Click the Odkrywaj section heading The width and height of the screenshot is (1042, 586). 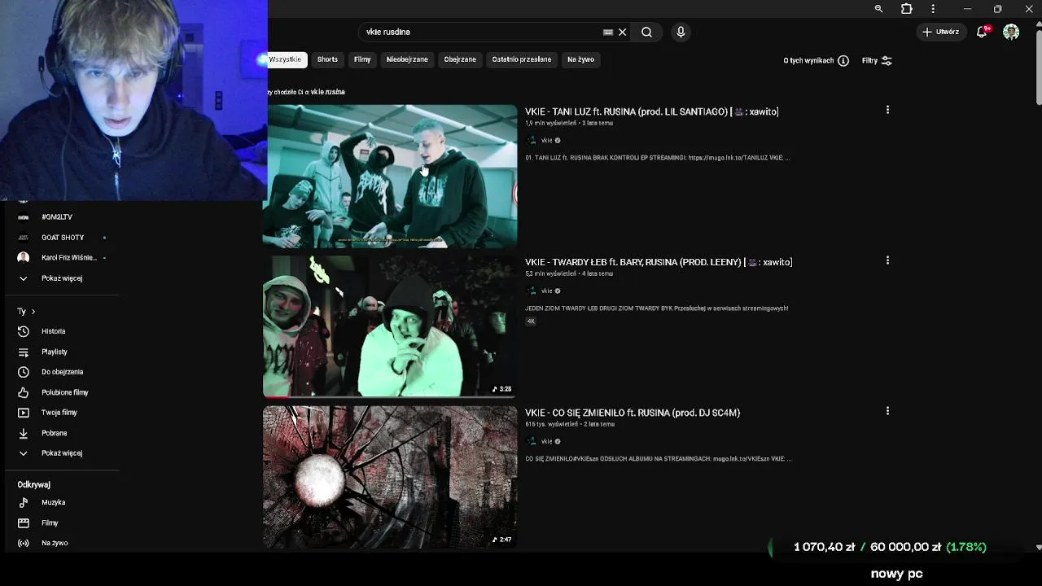click(x=34, y=484)
